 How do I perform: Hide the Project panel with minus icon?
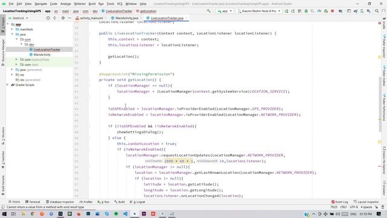(x=70, y=18)
